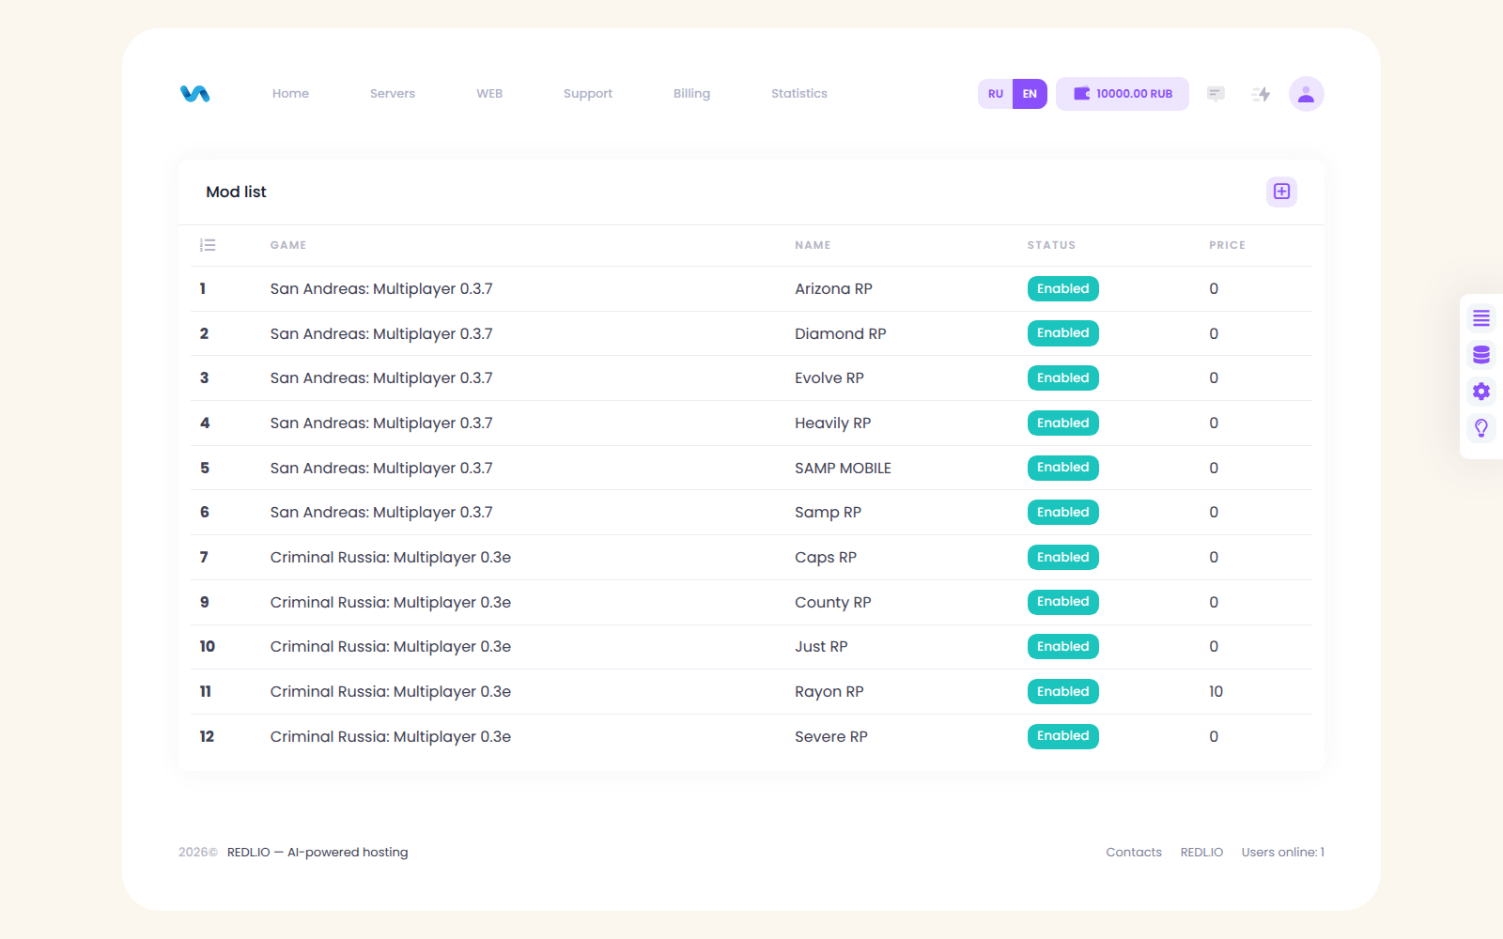This screenshot has width=1503, height=939.
Task: Click the Enabled badge for SAMP MOBILE
Action: click(1063, 468)
